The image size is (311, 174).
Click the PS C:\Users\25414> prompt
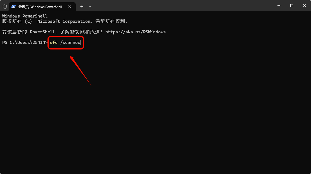click(25, 43)
